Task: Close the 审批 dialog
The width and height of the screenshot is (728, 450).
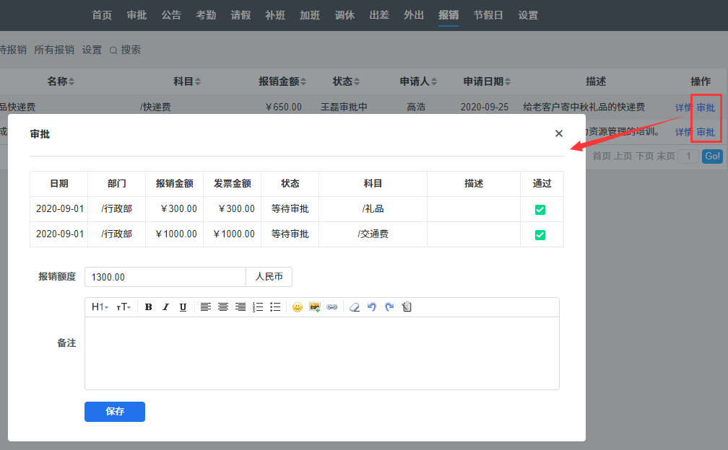Action: tap(558, 133)
